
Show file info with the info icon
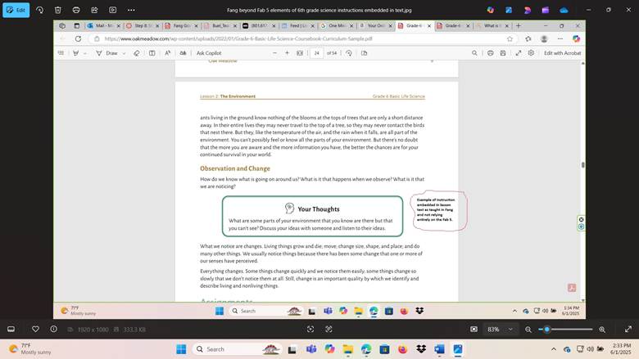pos(53,329)
